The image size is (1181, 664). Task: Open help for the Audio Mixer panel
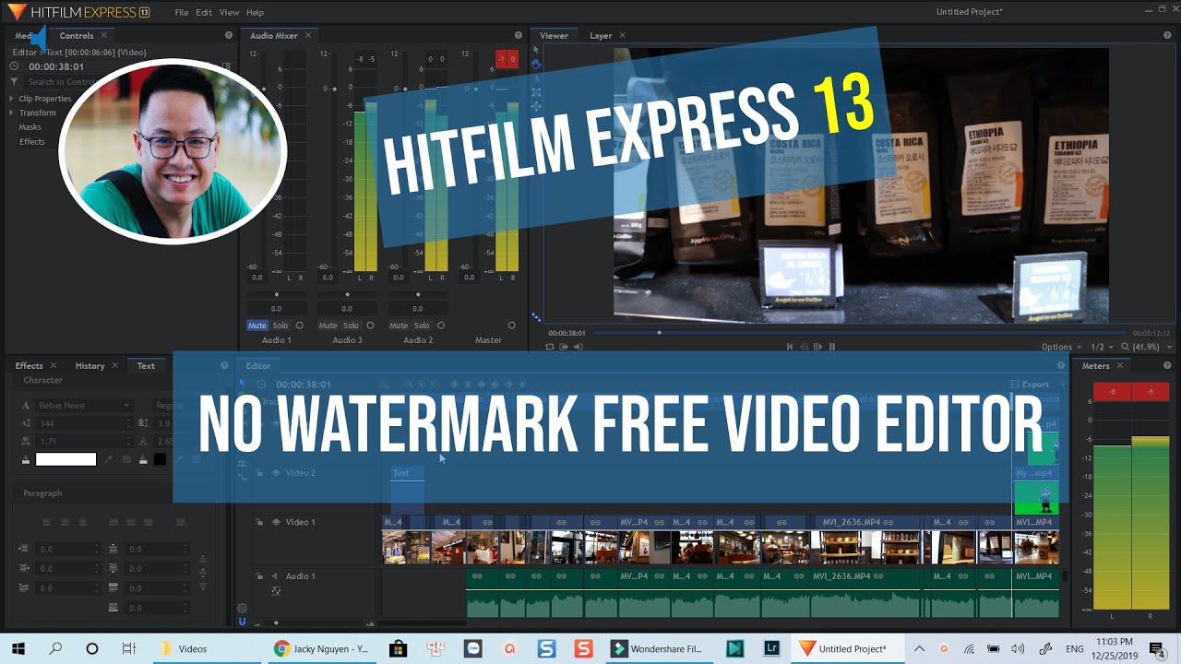(517, 35)
